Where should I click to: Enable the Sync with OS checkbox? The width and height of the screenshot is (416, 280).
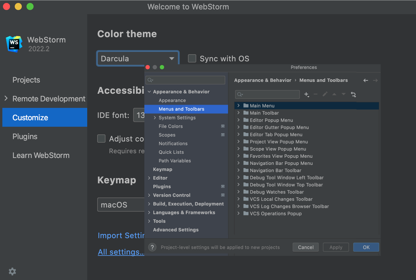coord(192,58)
